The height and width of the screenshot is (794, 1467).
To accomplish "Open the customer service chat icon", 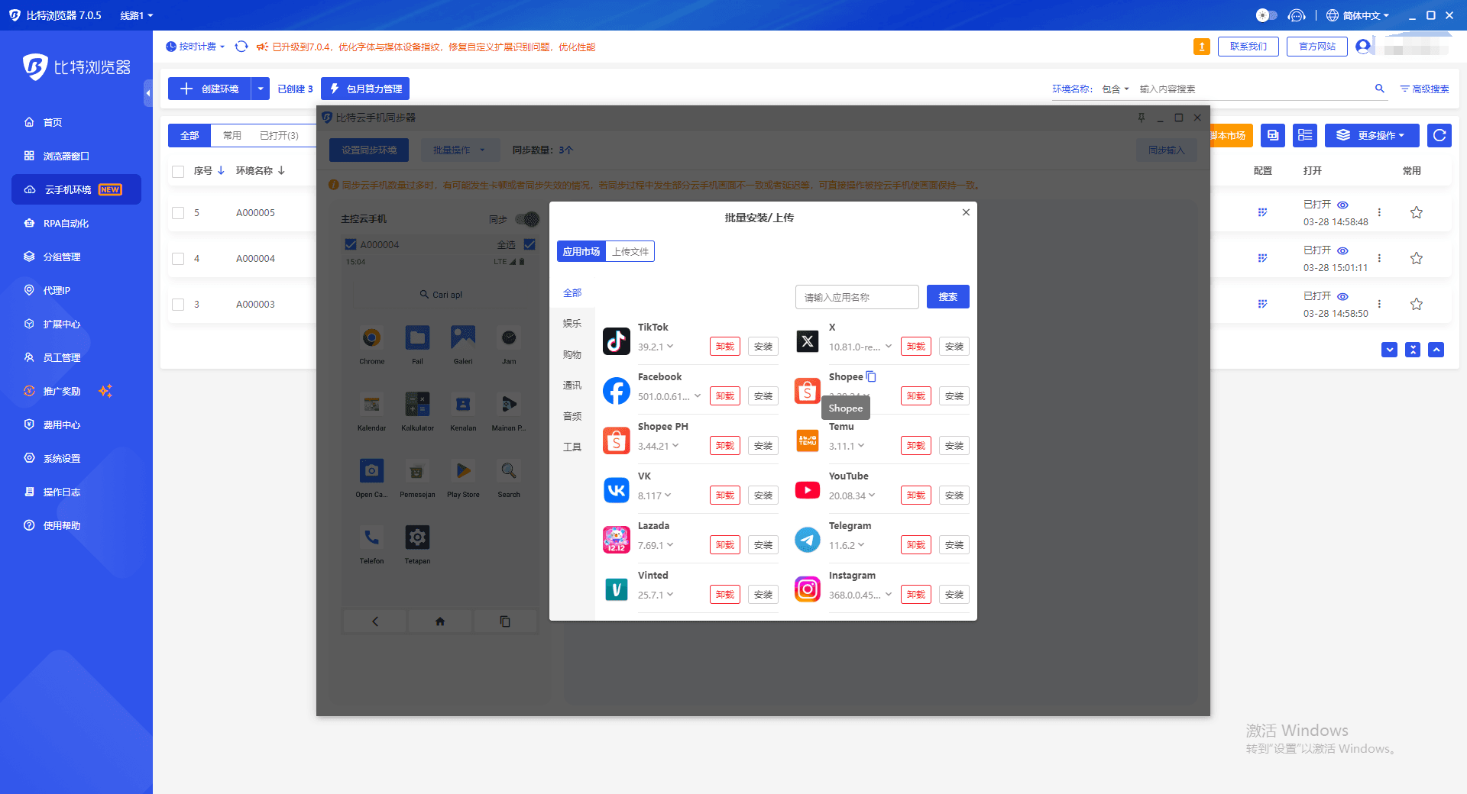I will 1297,15.
